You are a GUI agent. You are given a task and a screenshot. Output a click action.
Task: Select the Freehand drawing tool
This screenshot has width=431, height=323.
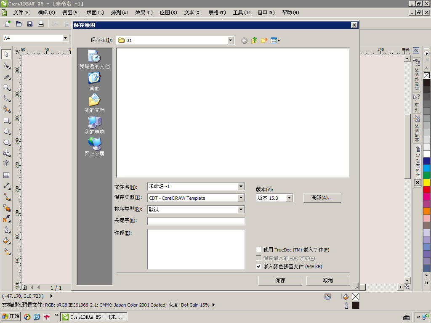(x=6, y=98)
